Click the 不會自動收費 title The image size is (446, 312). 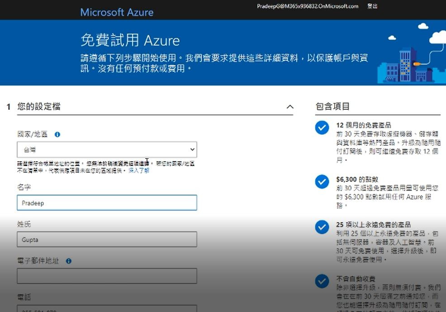coord(356,279)
